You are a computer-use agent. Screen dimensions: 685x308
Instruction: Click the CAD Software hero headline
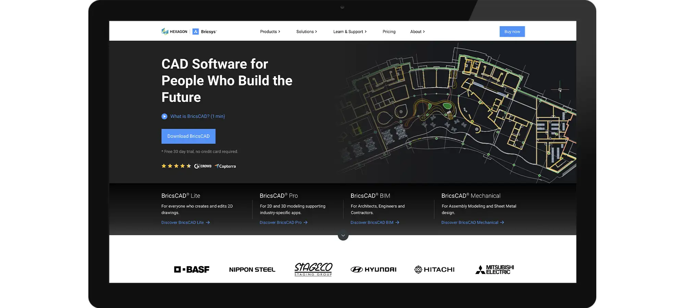click(x=227, y=81)
